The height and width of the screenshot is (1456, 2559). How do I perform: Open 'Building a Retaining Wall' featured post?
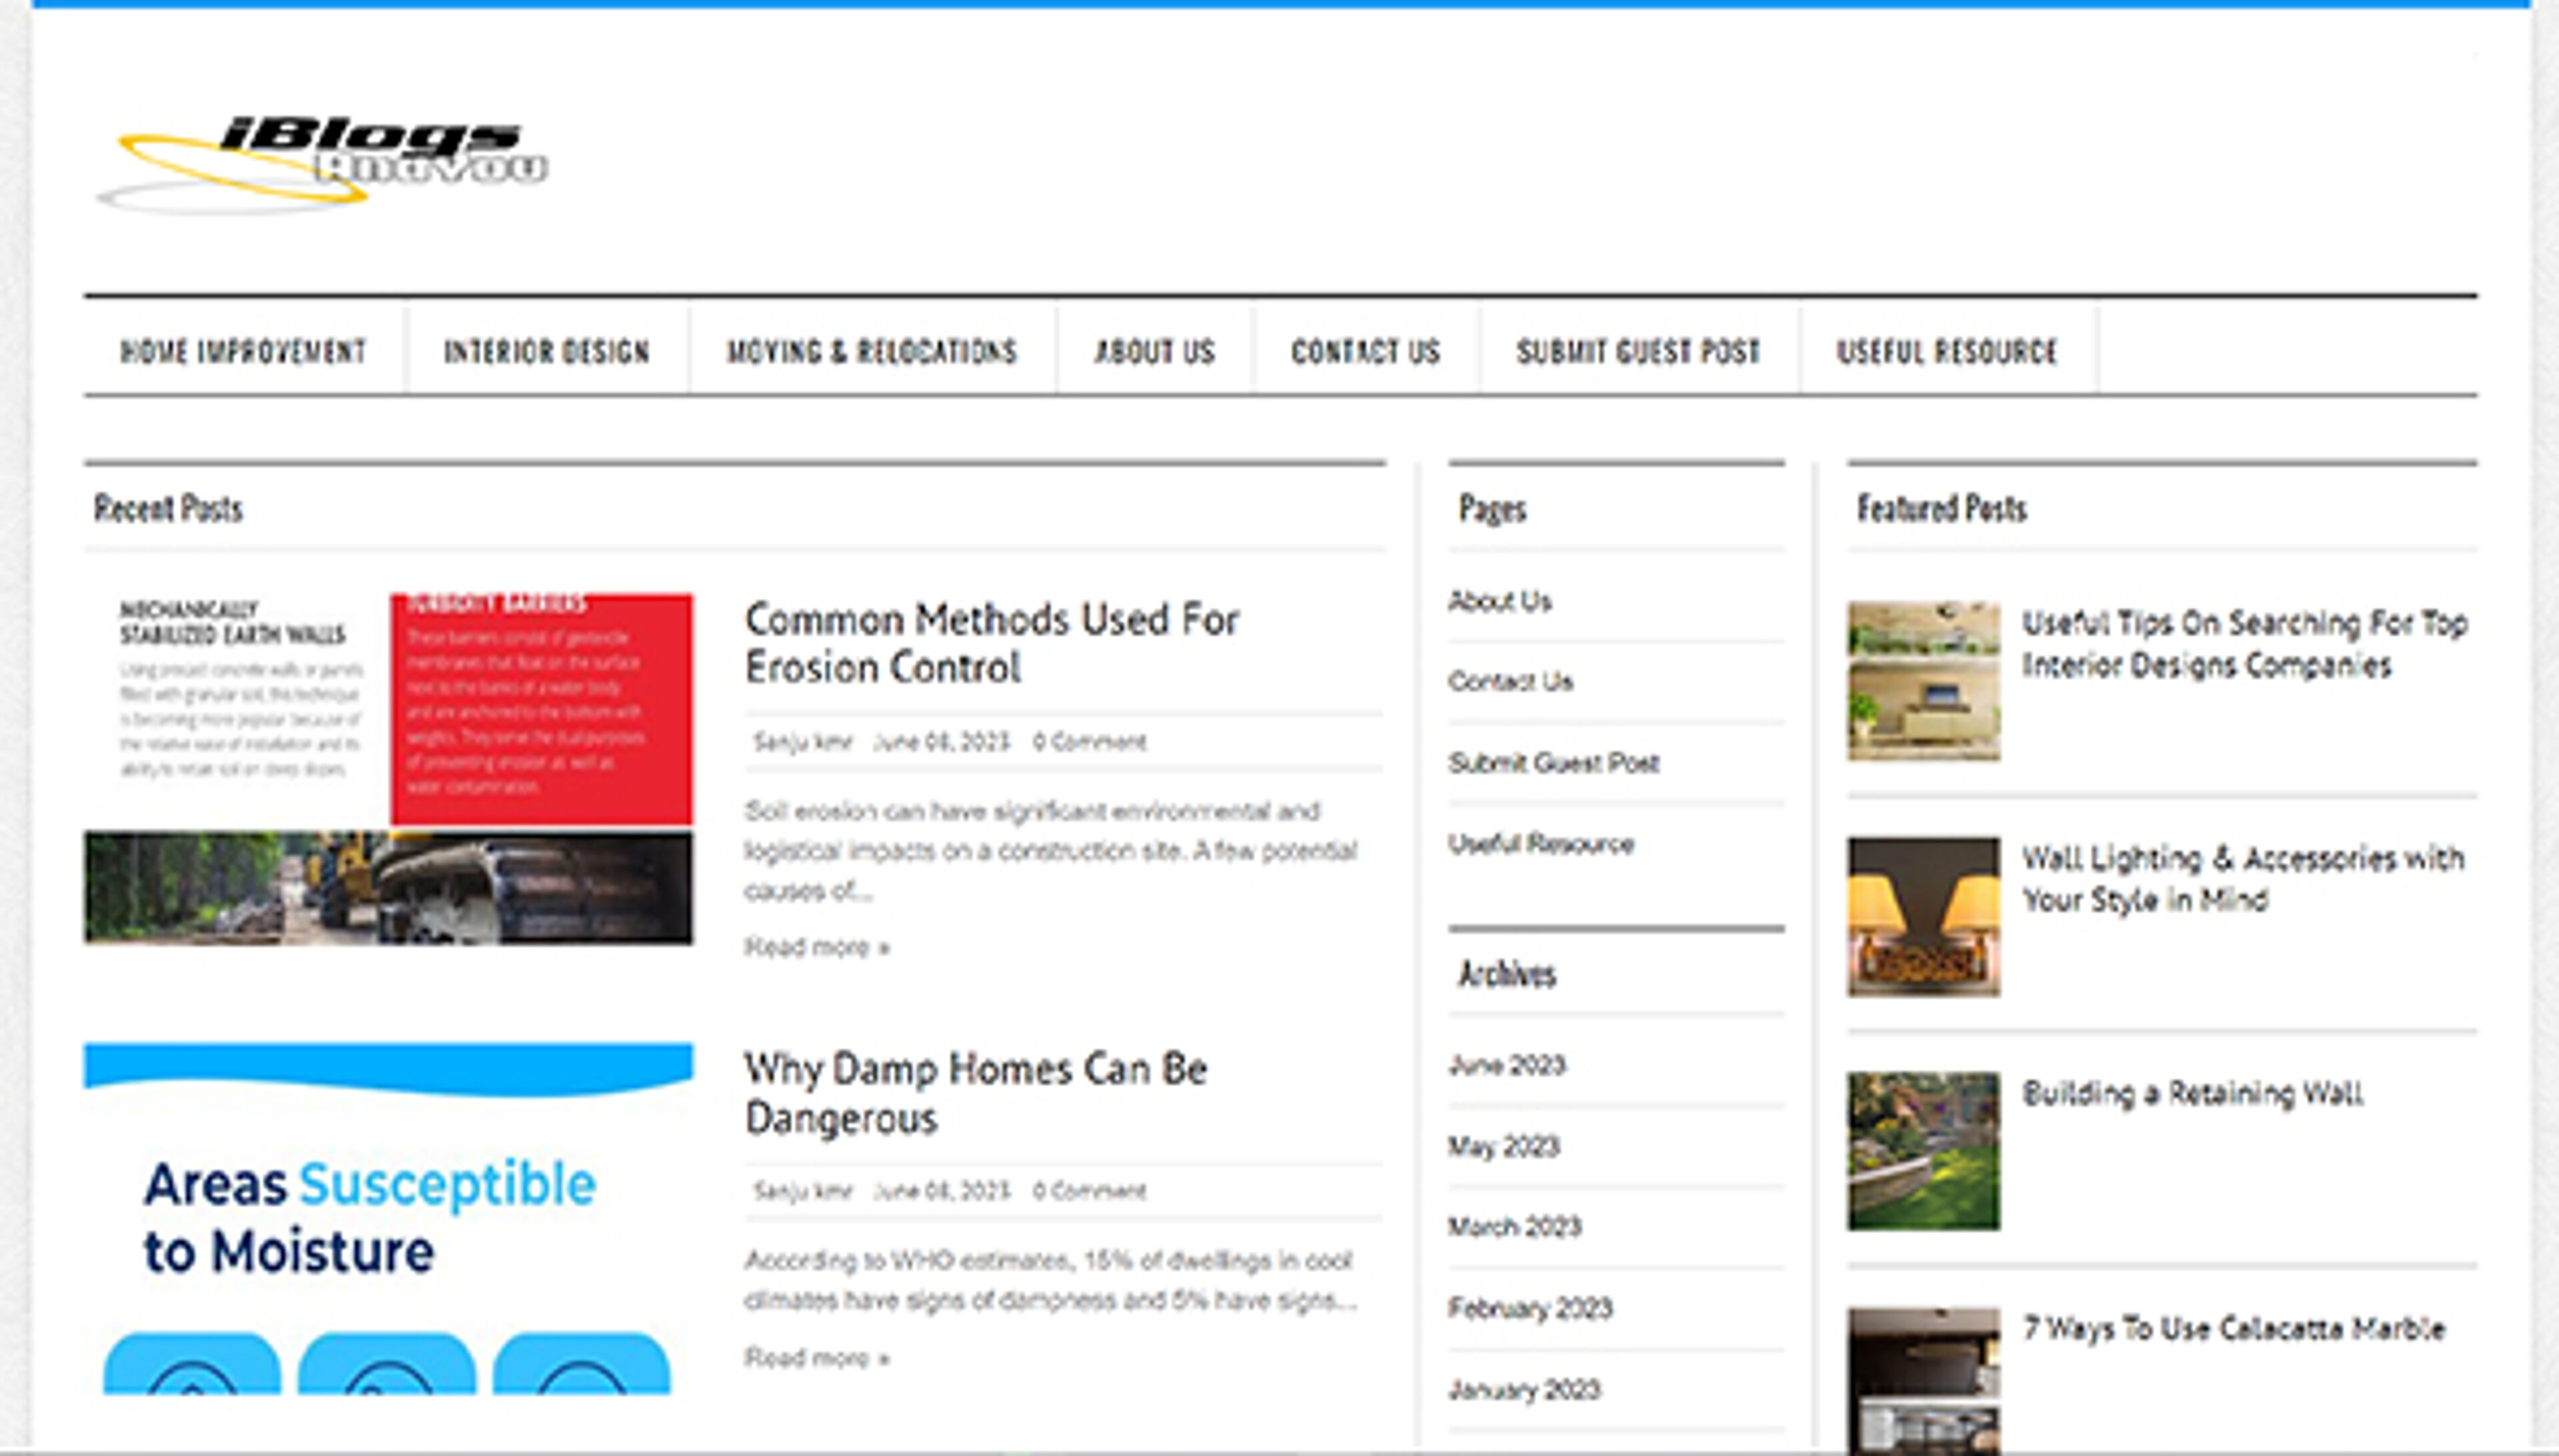(2192, 1093)
